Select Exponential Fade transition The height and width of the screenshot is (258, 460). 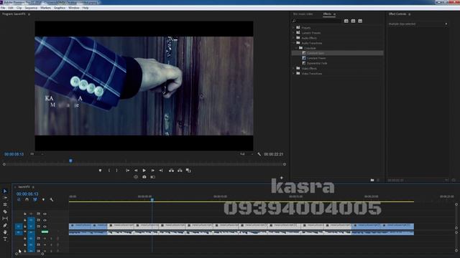(x=317, y=63)
